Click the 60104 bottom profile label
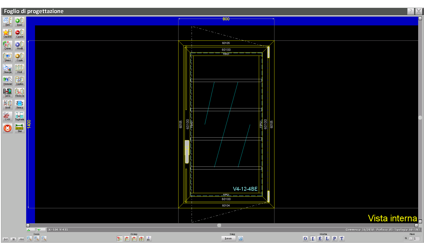Screen dimensions: 424x250 (226, 205)
